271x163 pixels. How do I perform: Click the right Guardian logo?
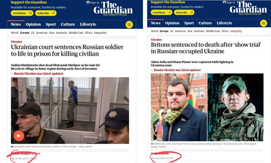click(248, 7)
